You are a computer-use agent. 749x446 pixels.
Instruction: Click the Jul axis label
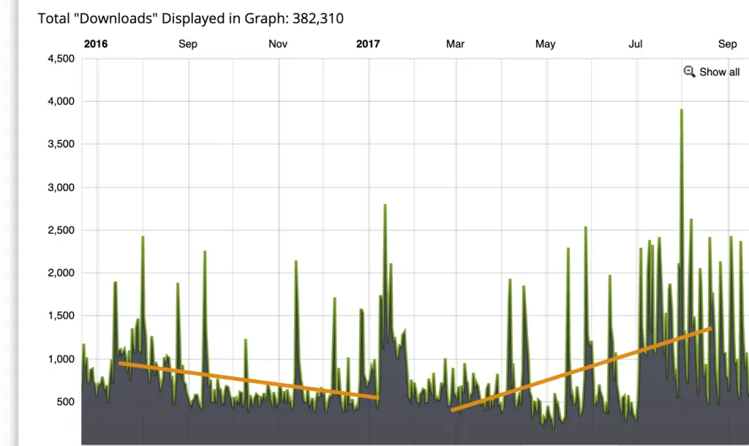[636, 44]
